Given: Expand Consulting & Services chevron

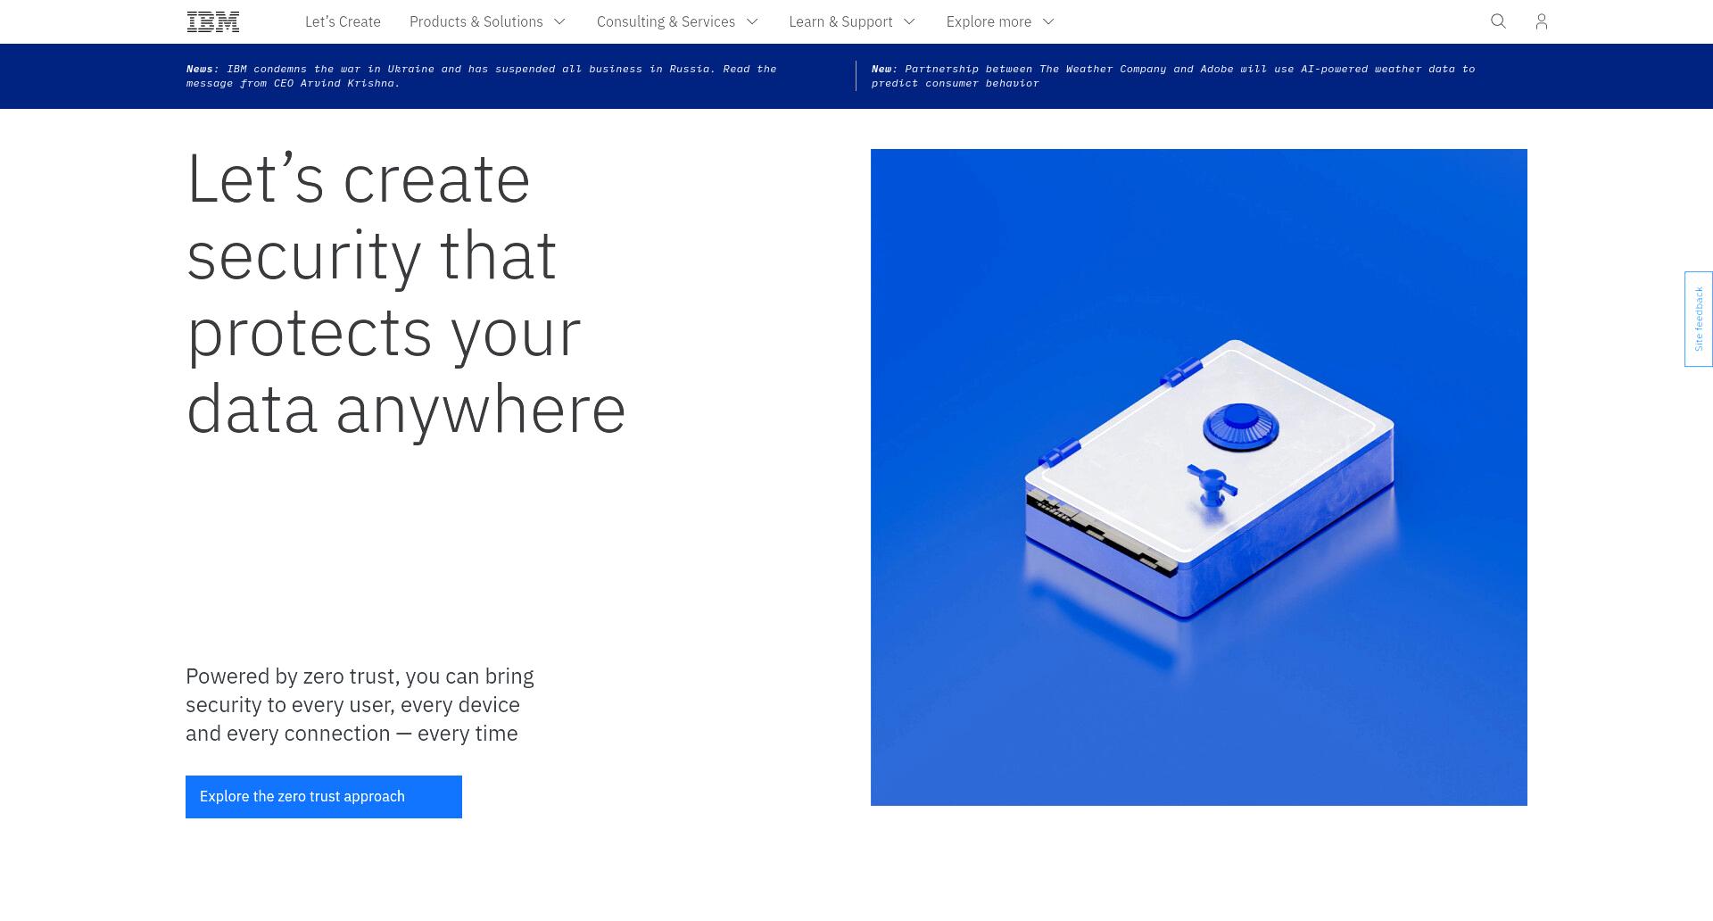Looking at the screenshot, I should pyautogui.click(x=752, y=21).
